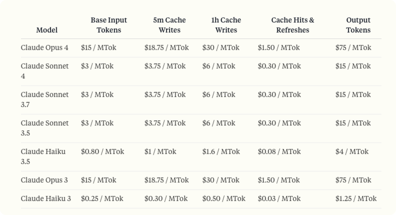Select Claude Haiku 3's $1.25 output price

[x=356, y=198]
